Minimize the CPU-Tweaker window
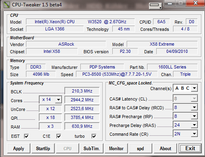Viewport: 205px width, 157px height. [x=169, y=3]
